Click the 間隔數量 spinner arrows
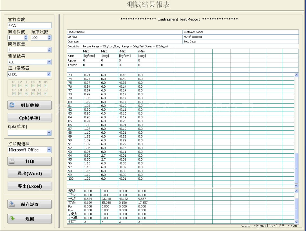The height and width of the screenshot is (231, 306). click(50, 50)
